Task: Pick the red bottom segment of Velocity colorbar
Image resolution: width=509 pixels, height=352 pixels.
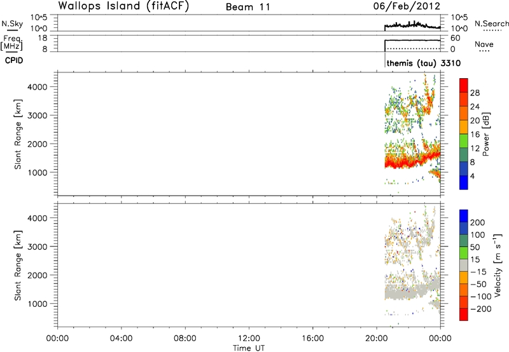Action: coord(464,315)
